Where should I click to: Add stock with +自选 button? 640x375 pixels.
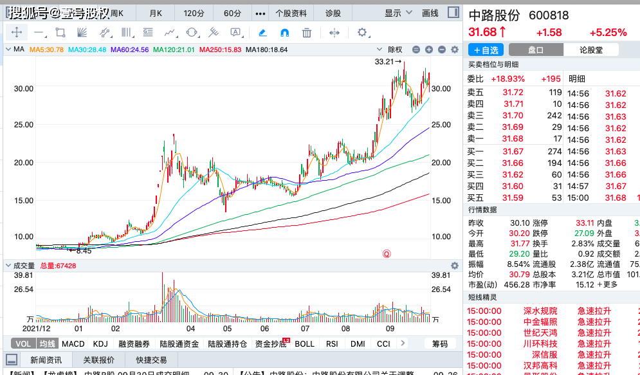click(x=486, y=50)
